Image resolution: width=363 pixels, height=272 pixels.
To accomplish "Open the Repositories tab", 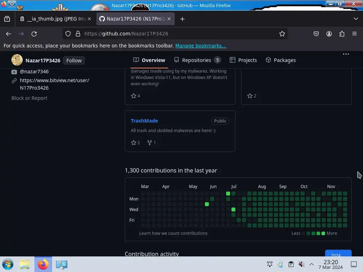I will click(x=197, y=60).
